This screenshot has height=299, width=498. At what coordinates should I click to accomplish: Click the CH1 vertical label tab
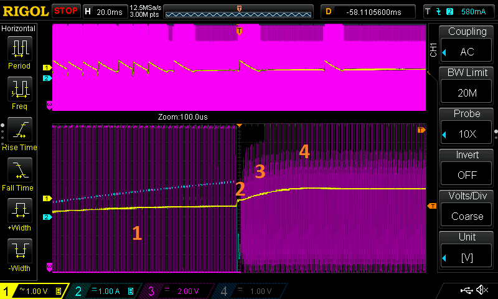(433, 50)
